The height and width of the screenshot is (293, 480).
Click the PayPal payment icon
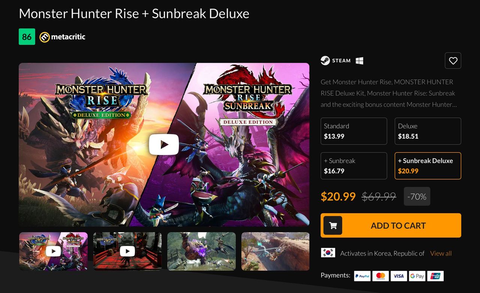click(x=362, y=276)
